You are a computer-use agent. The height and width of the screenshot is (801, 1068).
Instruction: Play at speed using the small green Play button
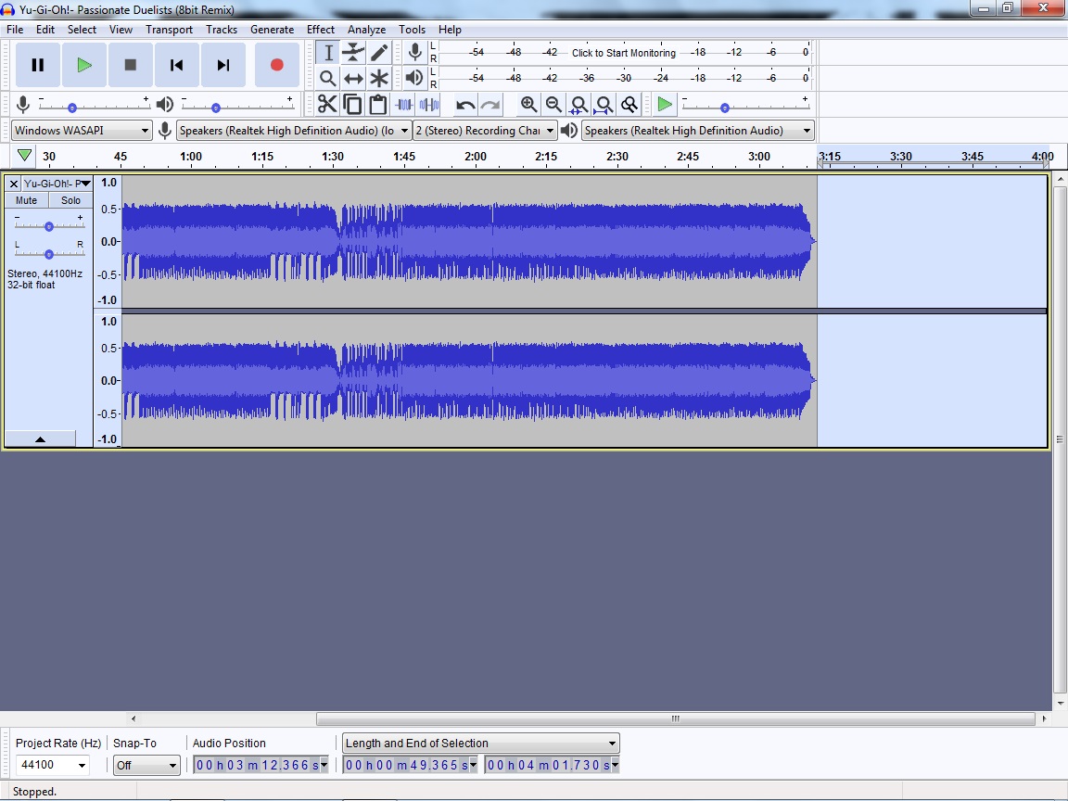[x=664, y=104]
